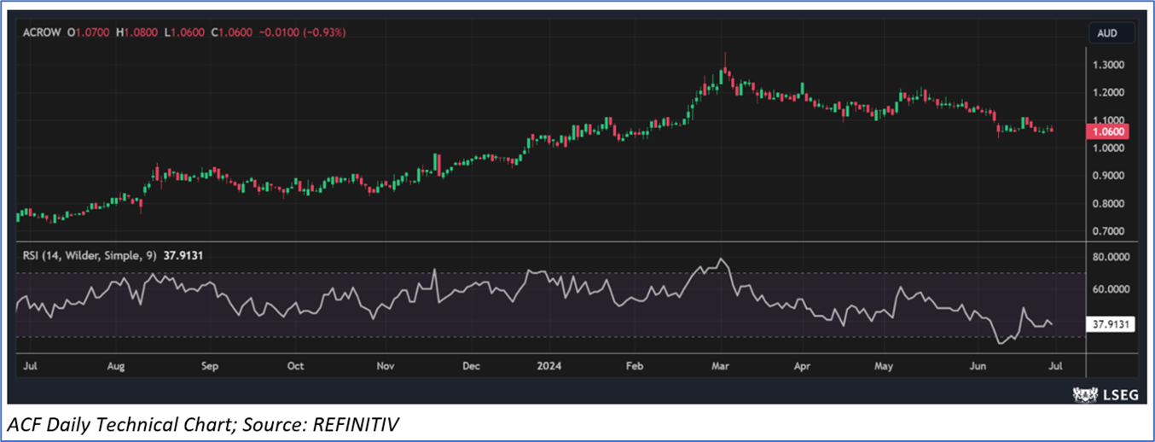
Task: Click the 2024 label on the time axis
Action: point(550,366)
